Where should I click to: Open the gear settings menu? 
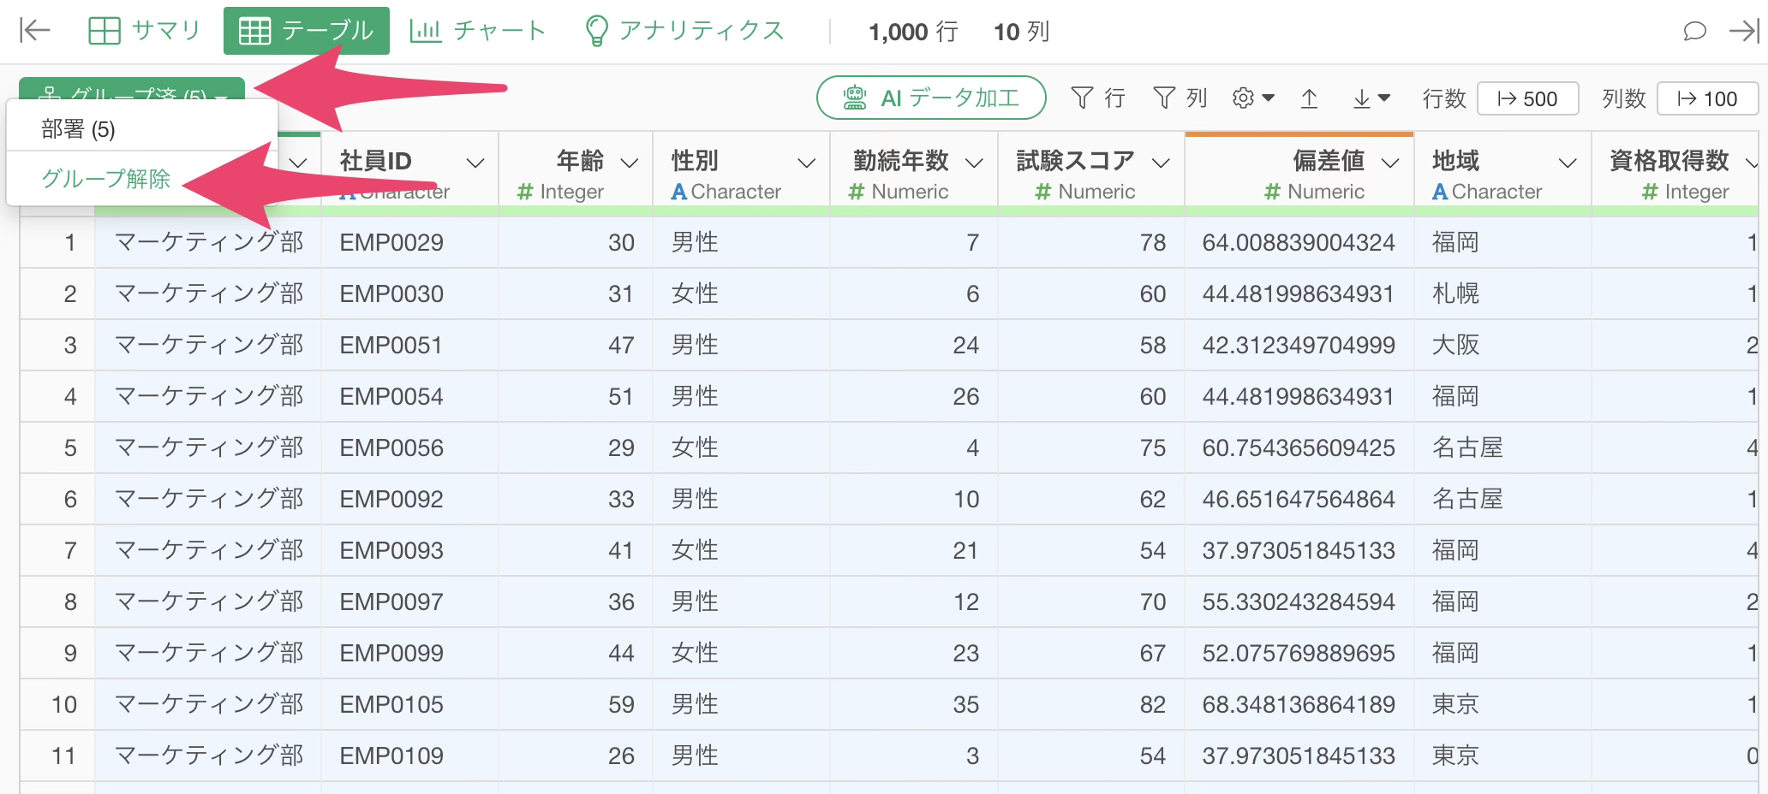(x=1252, y=98)
